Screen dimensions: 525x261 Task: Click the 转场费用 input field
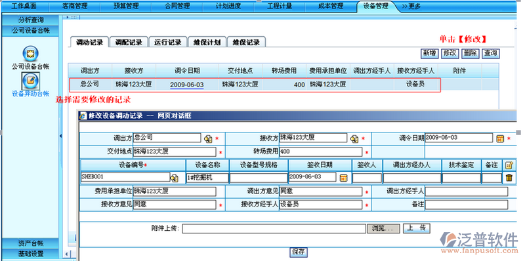click(x=320, y=152)
